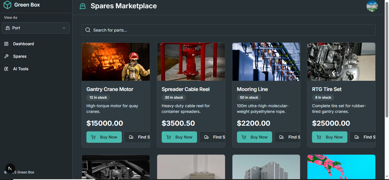This screenshot has width=389, height=180.
Task: Click the 30 in stock badge
Action: [x=174, y=98]
